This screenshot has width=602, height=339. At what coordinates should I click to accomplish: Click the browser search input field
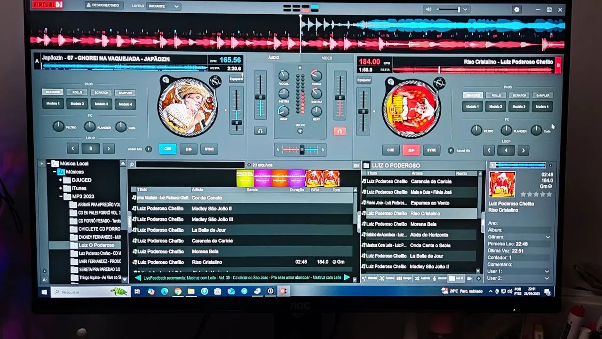pos(190,165)
